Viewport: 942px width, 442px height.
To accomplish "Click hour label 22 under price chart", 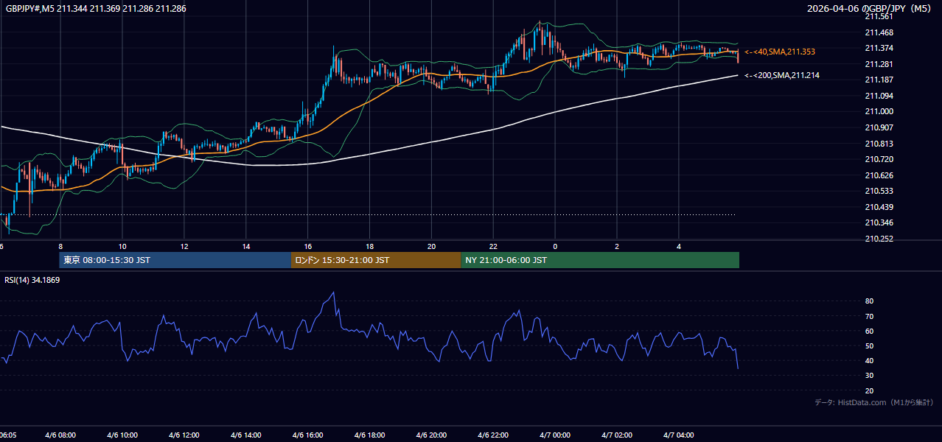I will [493, 247].
